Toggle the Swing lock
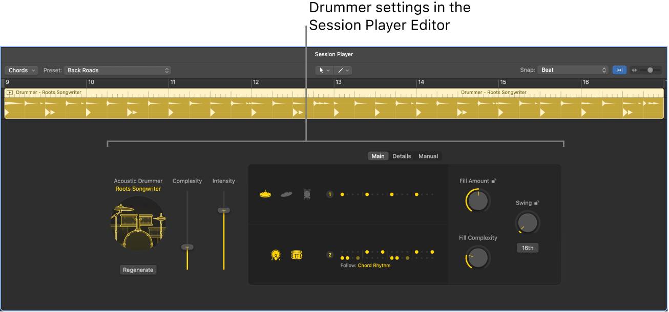Screen dimensions: 669x312 coord(537,203)
